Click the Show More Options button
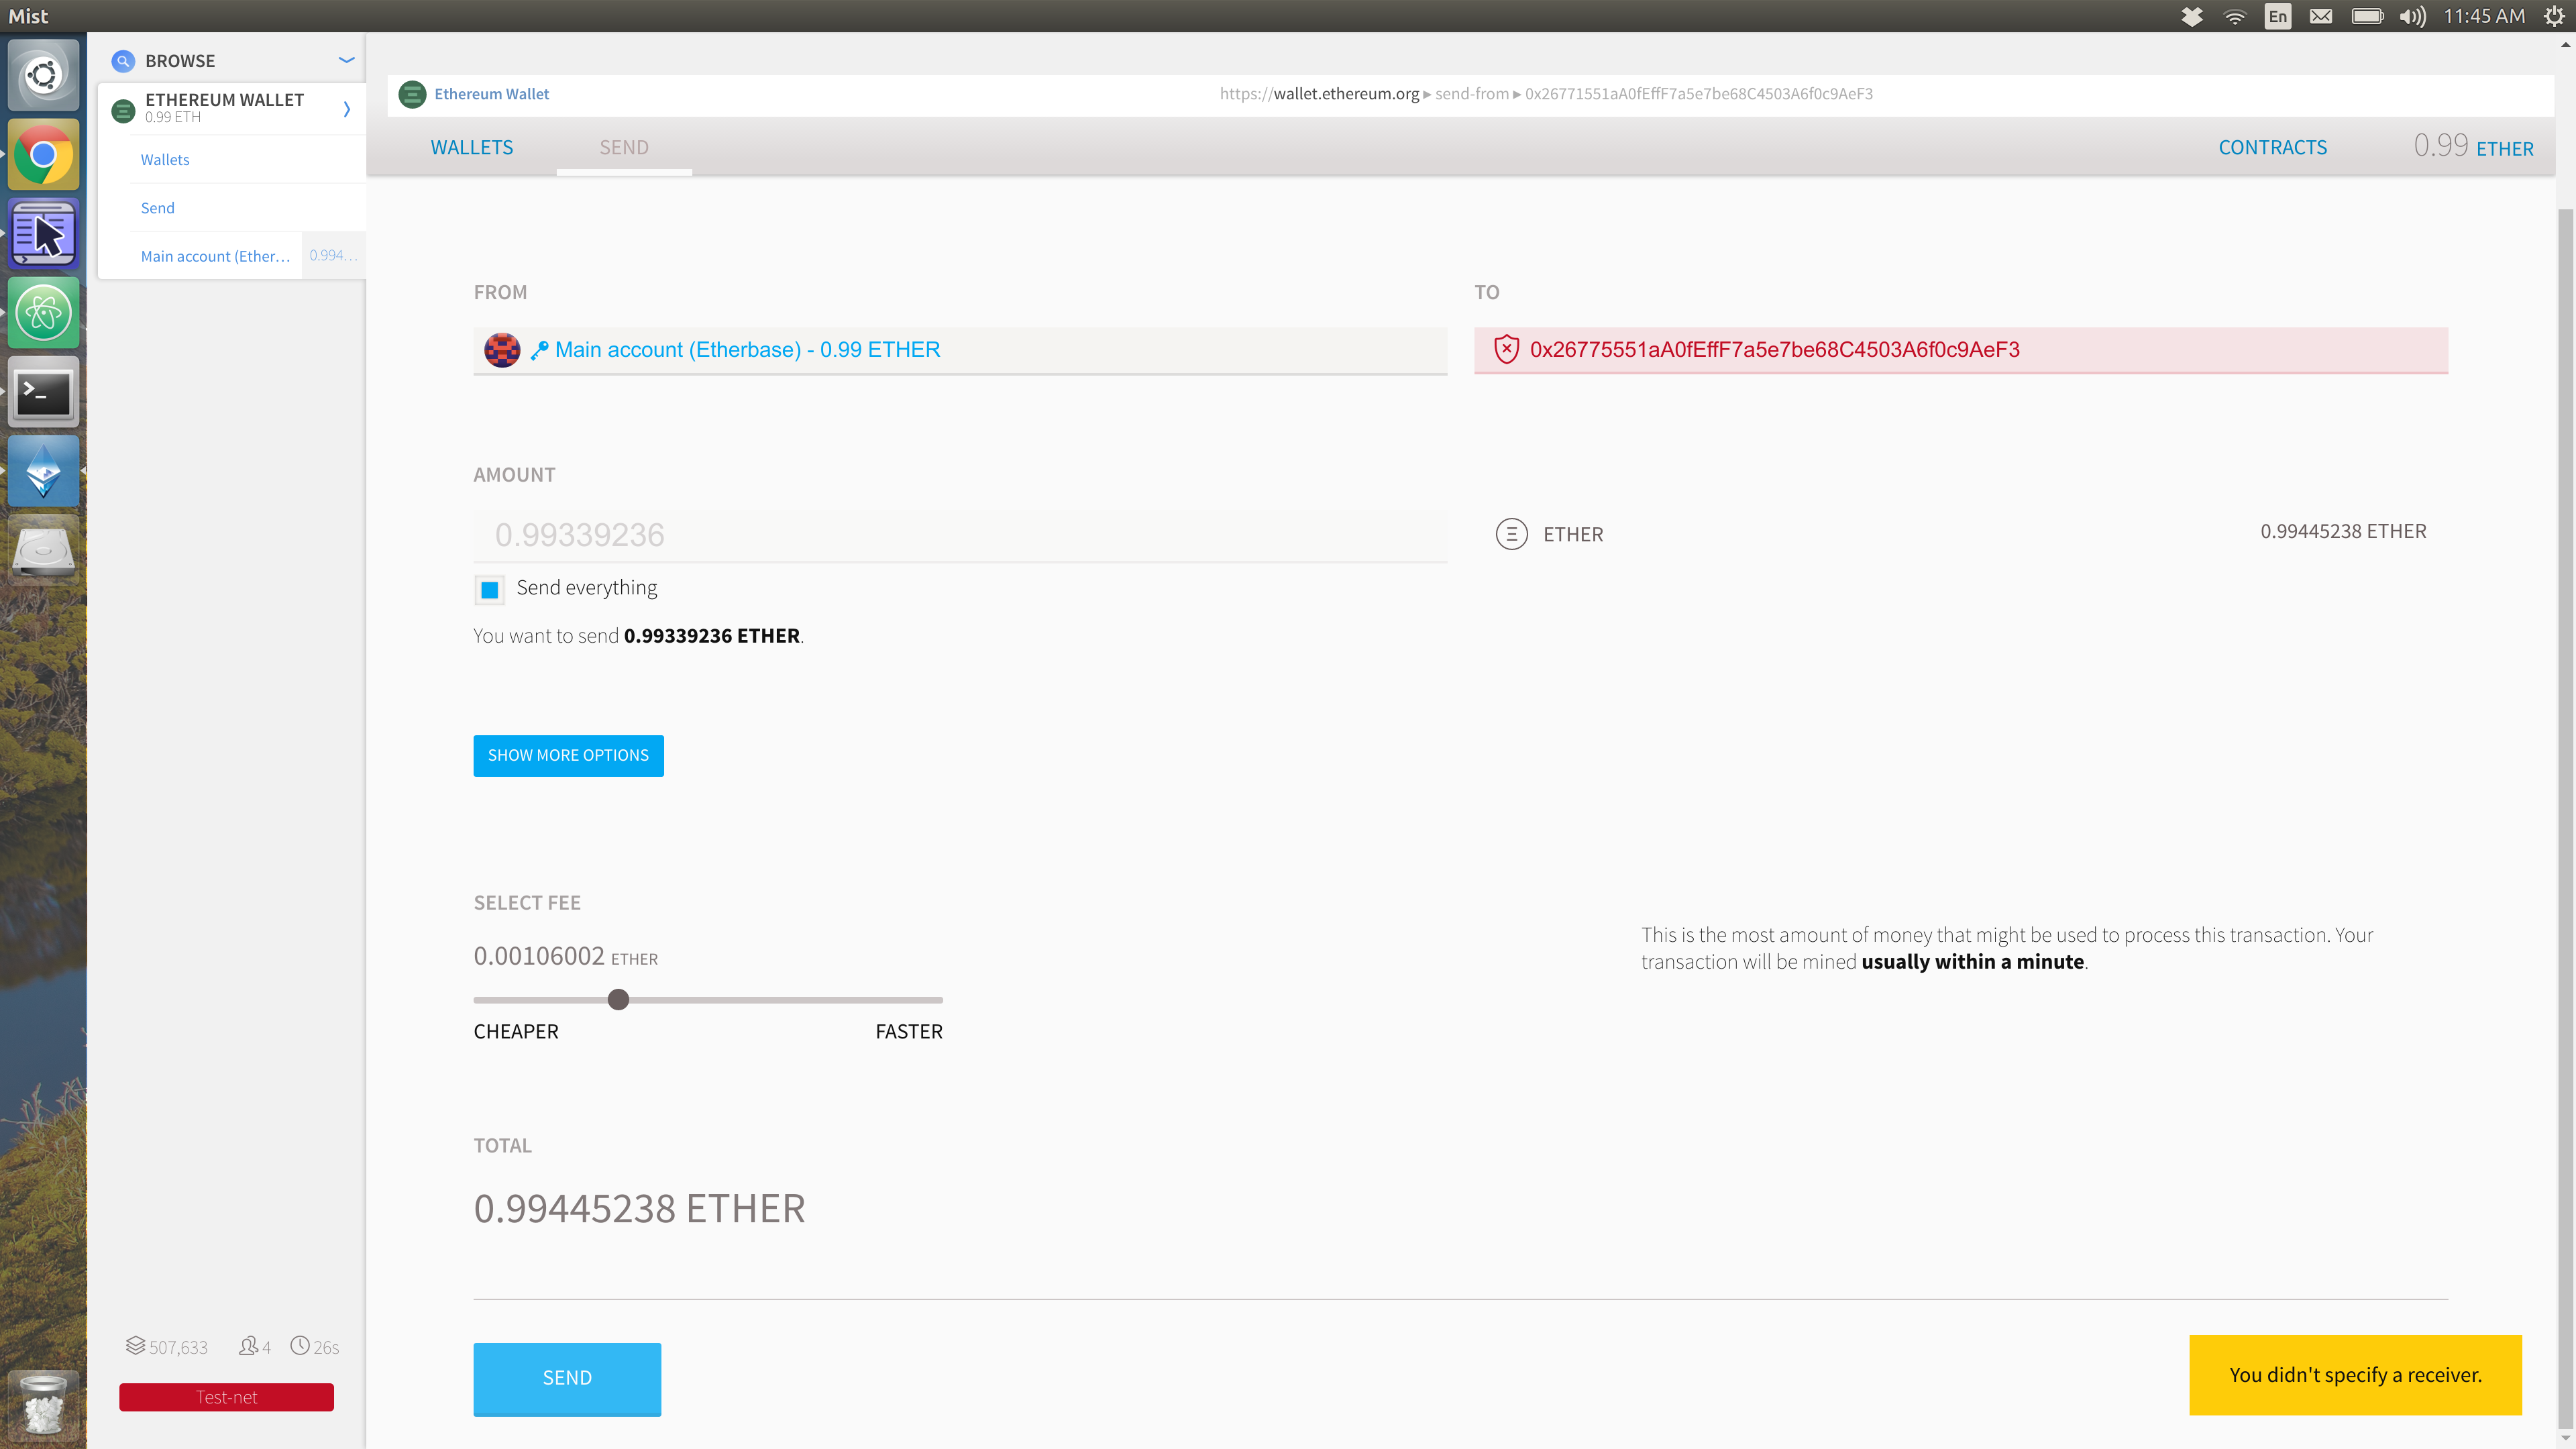Screen dimensions: 2576x1449 coord(568,755)
